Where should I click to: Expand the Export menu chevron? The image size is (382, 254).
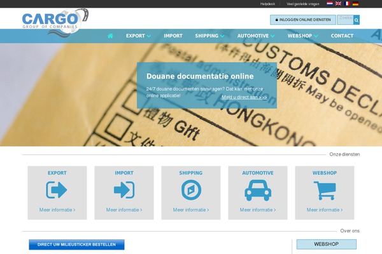click(x=148, y=36)
